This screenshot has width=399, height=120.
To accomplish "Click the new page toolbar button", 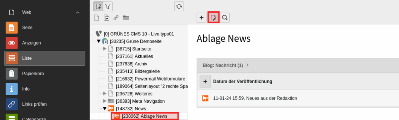I will coord(98,6).
